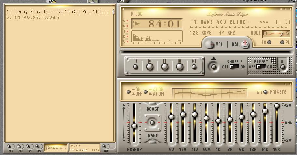
Task: Click the equalizer response graph
Action: pos(209,93)
